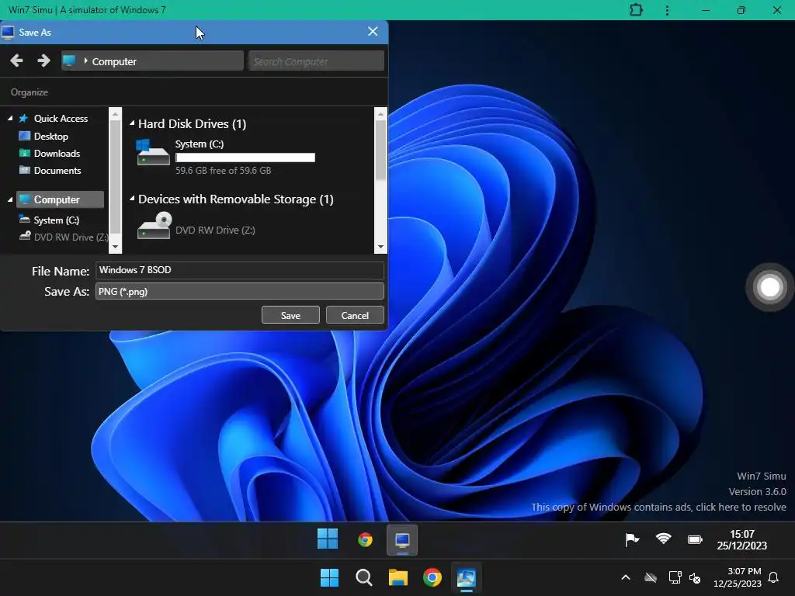This screenshot has width=795, height=596.
Task: Collapse the Quick Access tree node
Action: click(10, 118)
